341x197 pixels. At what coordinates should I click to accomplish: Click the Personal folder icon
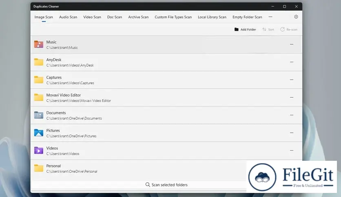pyautogui.click(x=38, y=168)
